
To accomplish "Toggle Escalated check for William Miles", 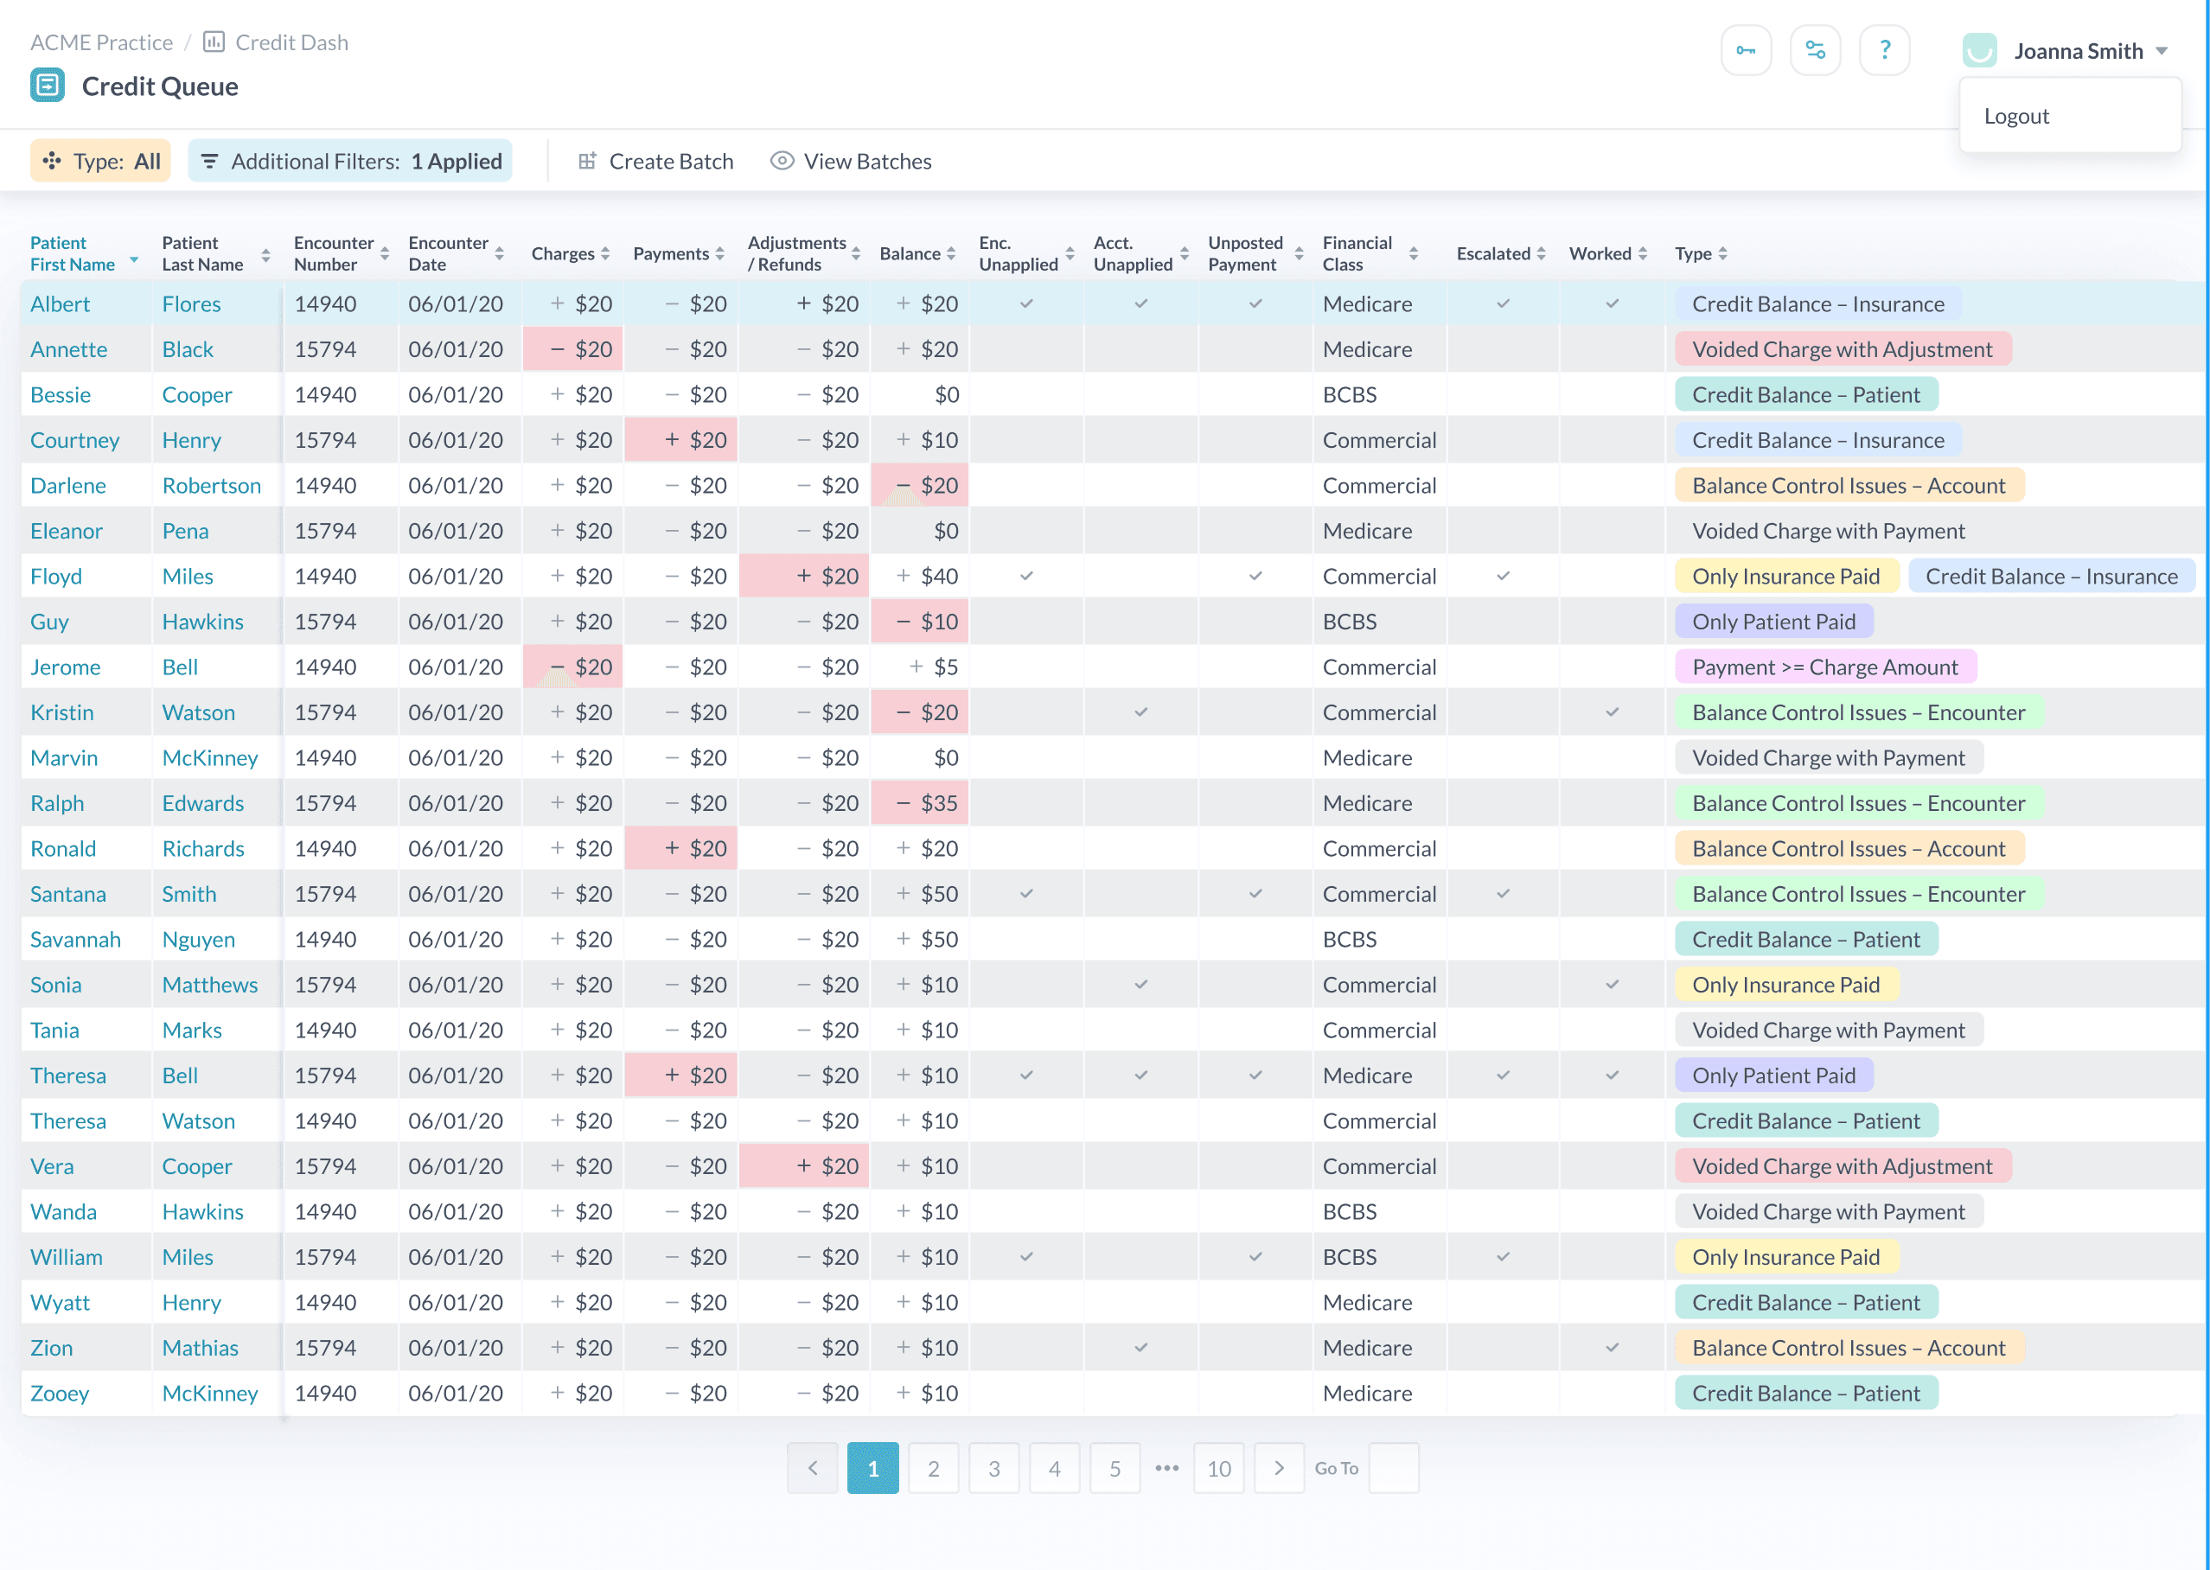I will pos(1503,1258).
